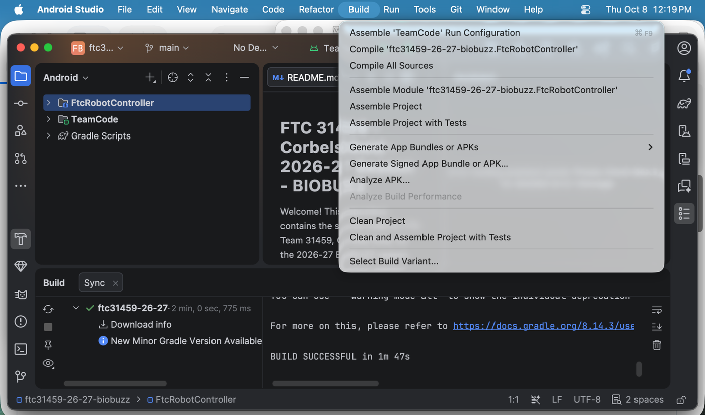Click the LF line separator in status bar
705x415 pixels.
(557, 400)
